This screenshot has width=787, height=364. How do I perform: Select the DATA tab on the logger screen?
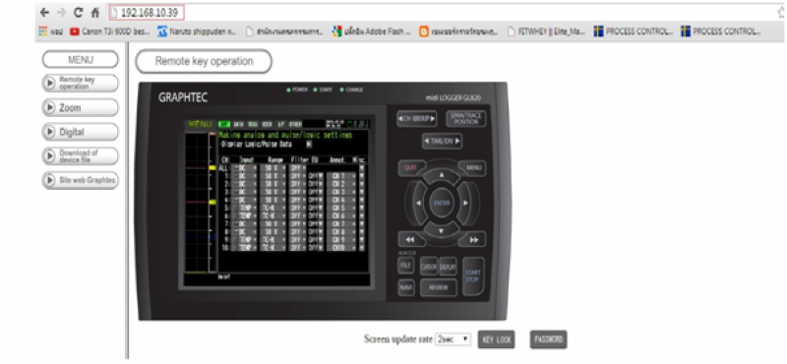coord(238,124)
